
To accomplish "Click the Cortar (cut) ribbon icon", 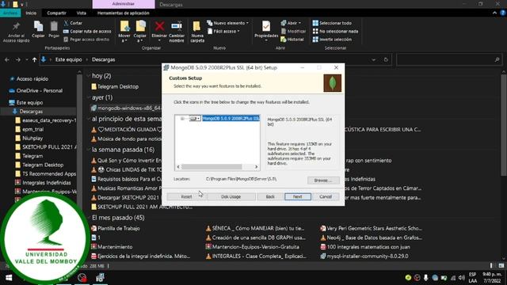I will tap(73, 23).
